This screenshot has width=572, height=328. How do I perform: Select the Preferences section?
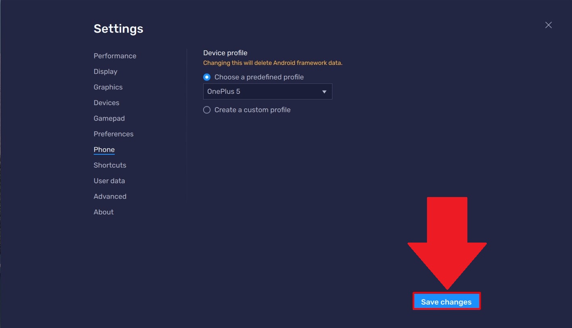[114, 134]
